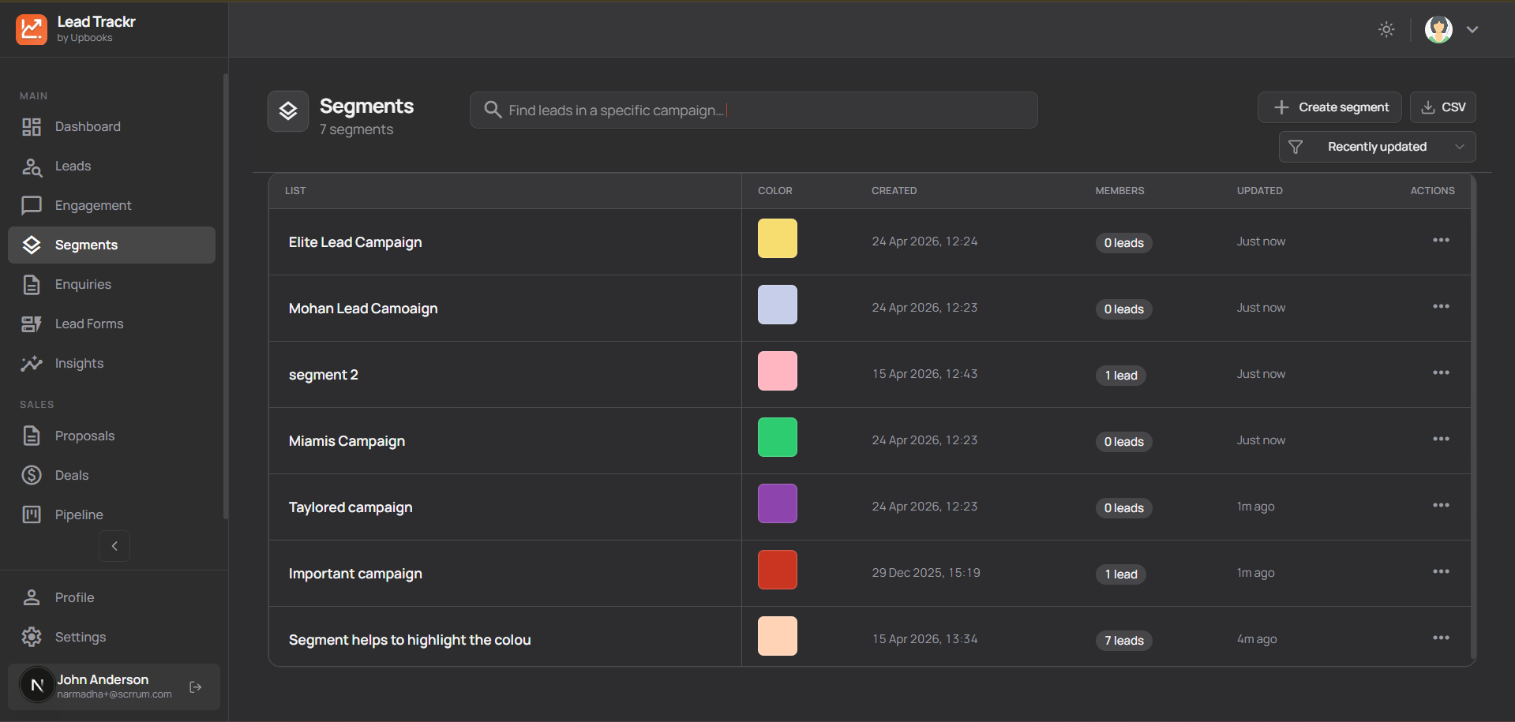Open the Taylored campaign segment row
Screen dimensions: 1515x722
351,507
